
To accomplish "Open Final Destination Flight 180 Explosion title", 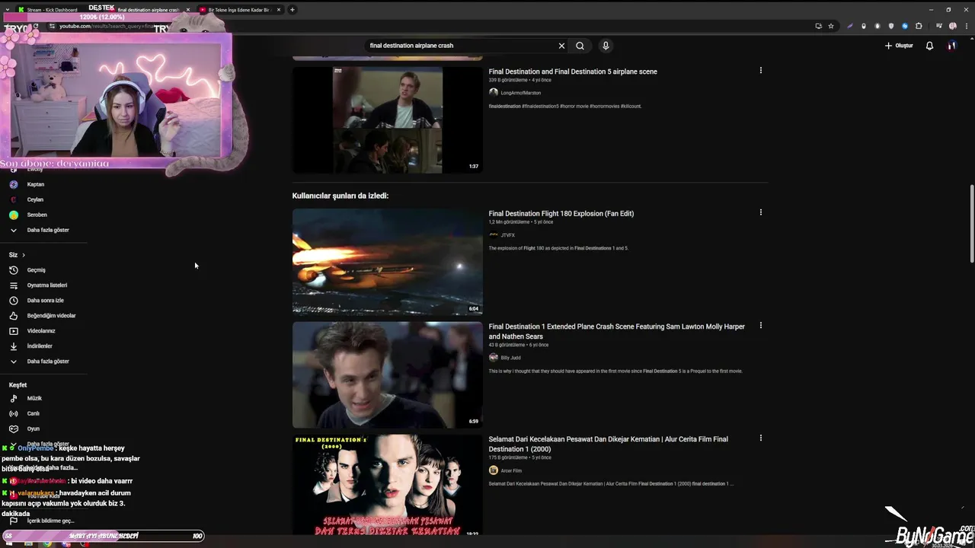I will [x=561, y=214].
